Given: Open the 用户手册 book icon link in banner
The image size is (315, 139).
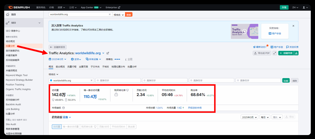Looking at the screenshot, I should pos(275,34).
